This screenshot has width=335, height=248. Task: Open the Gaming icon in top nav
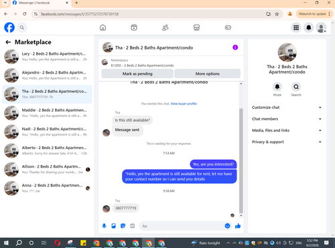tap(228, 27)
